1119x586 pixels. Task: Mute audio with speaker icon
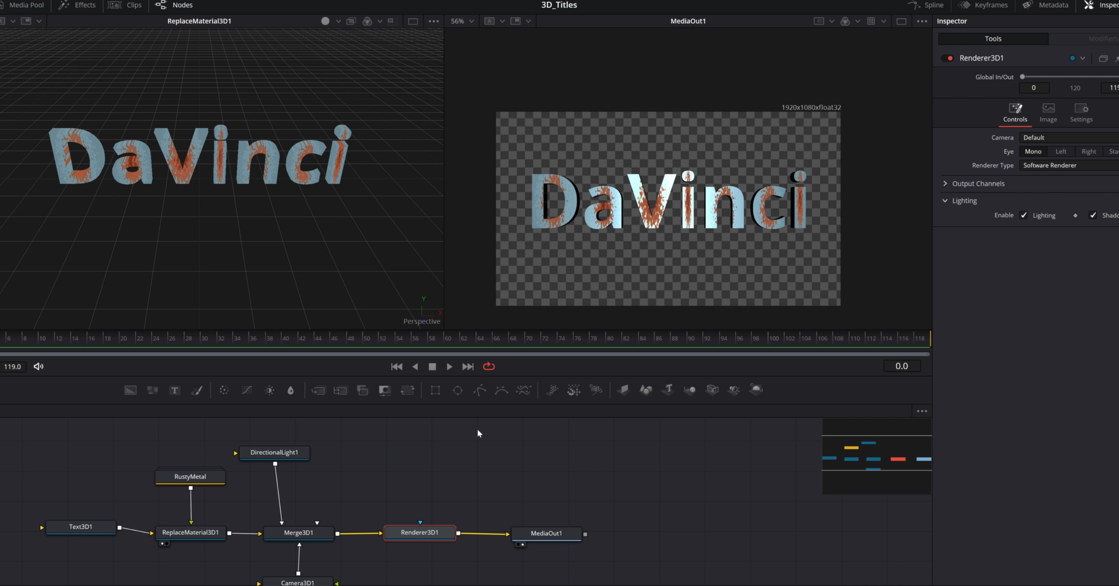[x=39, y=366]
